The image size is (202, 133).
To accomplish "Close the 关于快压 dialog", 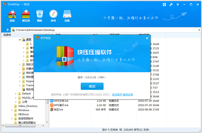I will (147, 38).
